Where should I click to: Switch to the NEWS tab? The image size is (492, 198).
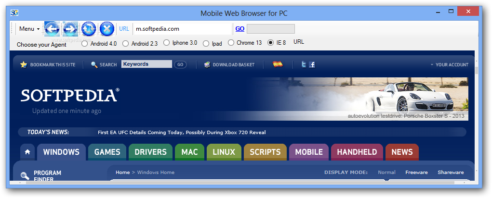tap(402, 152)
